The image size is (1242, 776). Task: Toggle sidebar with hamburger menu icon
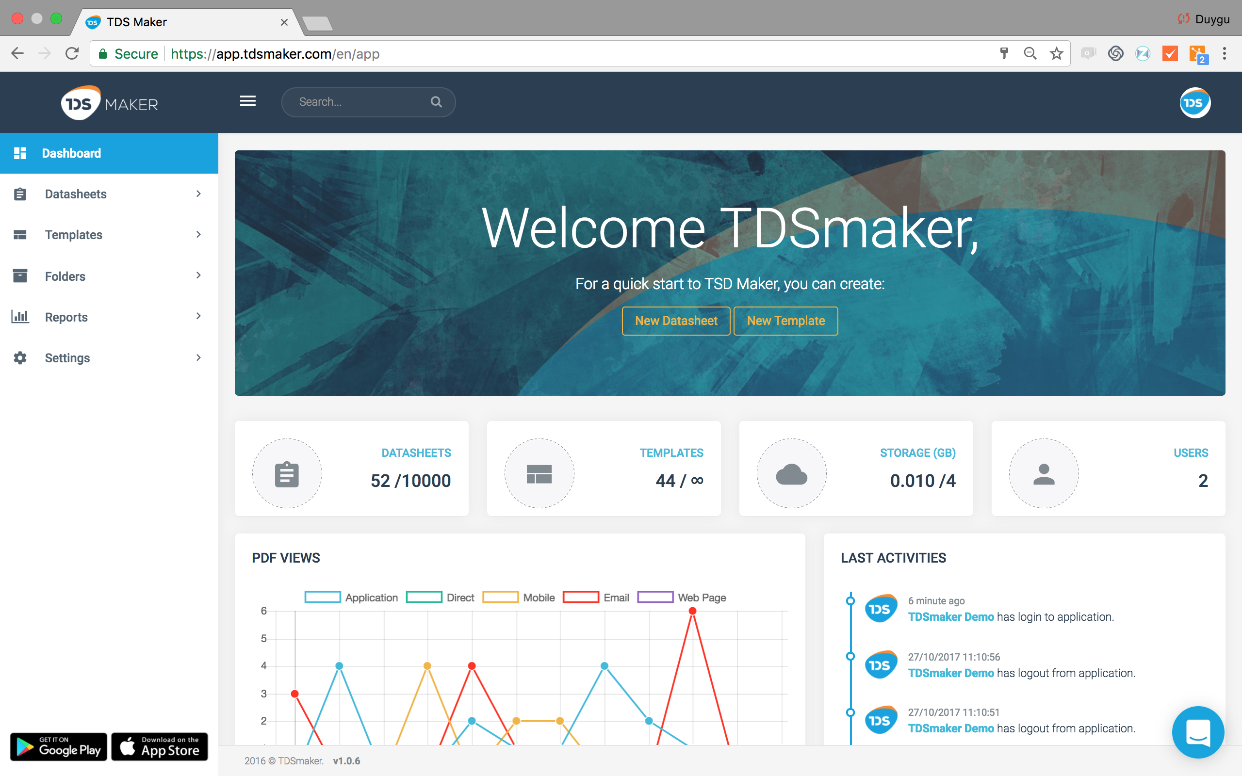click(x=247, y=101)
